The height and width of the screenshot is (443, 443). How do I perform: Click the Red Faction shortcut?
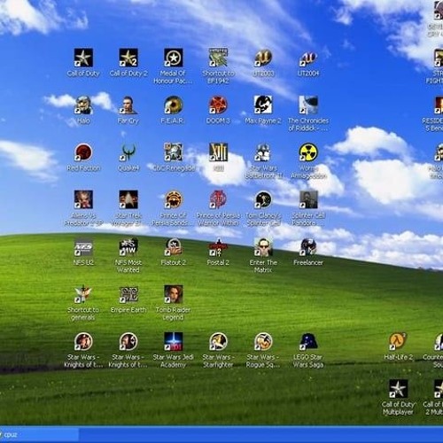pyautogui.click(x=83, y=152)
